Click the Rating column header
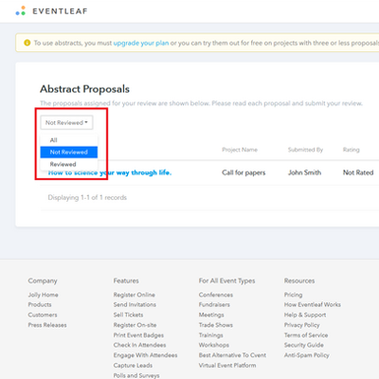Screen dimensions: 379x379 (x=352, y=150)
